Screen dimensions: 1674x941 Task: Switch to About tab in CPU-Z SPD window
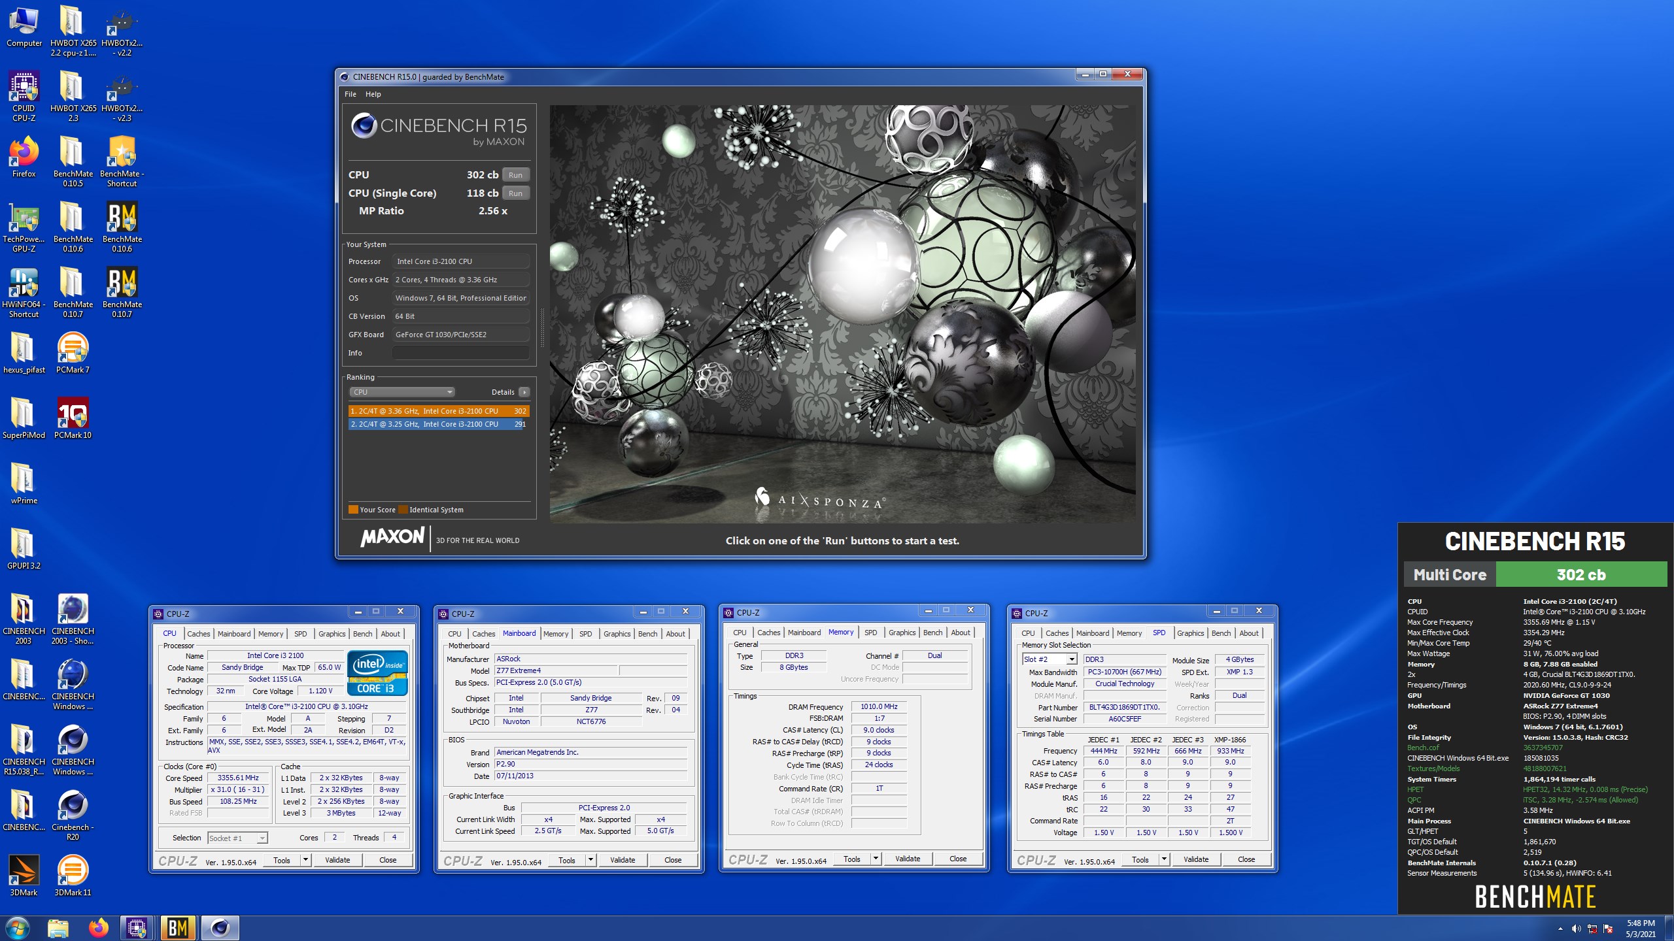pyautogui.click(x=1248, y=633)
